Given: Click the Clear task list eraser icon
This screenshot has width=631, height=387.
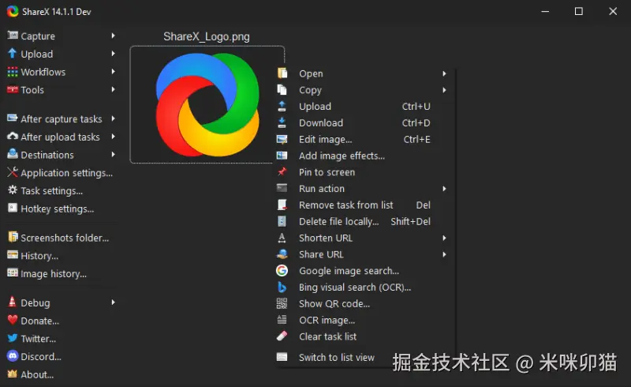Looking at the screenshot, I should click(282, 336).
